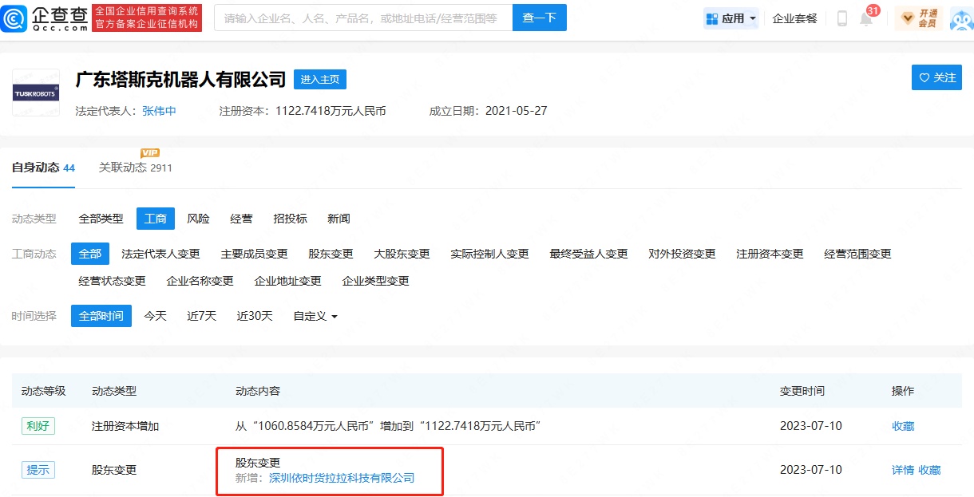Switch to the 自身动态 tab
Image resolution: width=974 pixels, height=497 pixels.
[x=43, y=168]
